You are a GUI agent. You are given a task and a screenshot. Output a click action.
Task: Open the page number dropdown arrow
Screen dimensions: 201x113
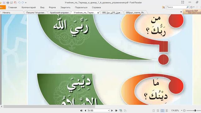[x=109, y=110]
